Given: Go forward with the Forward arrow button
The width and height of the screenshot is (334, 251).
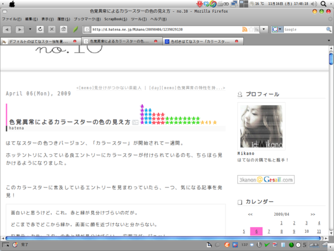Looking at the screenshot, I should [x=19, y=29].
